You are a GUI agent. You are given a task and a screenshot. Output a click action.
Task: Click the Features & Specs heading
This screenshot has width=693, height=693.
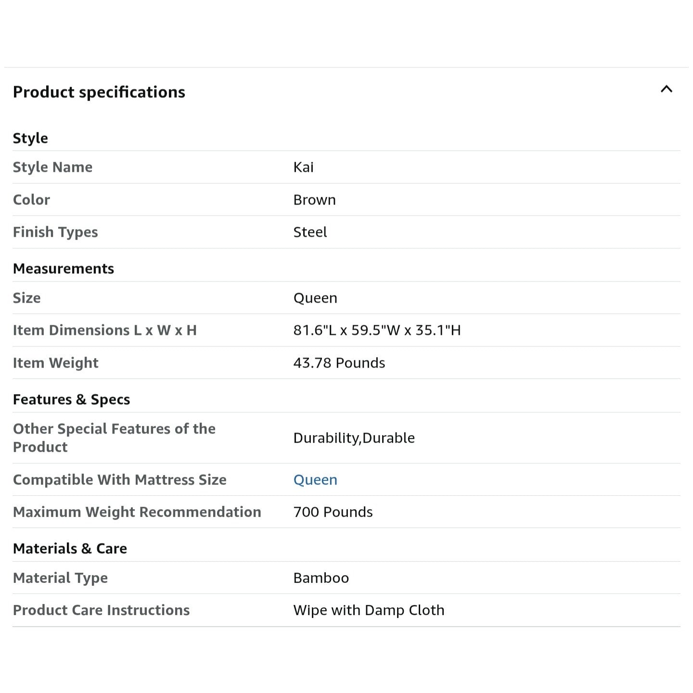pyautogui.click(x=71, y=399)
